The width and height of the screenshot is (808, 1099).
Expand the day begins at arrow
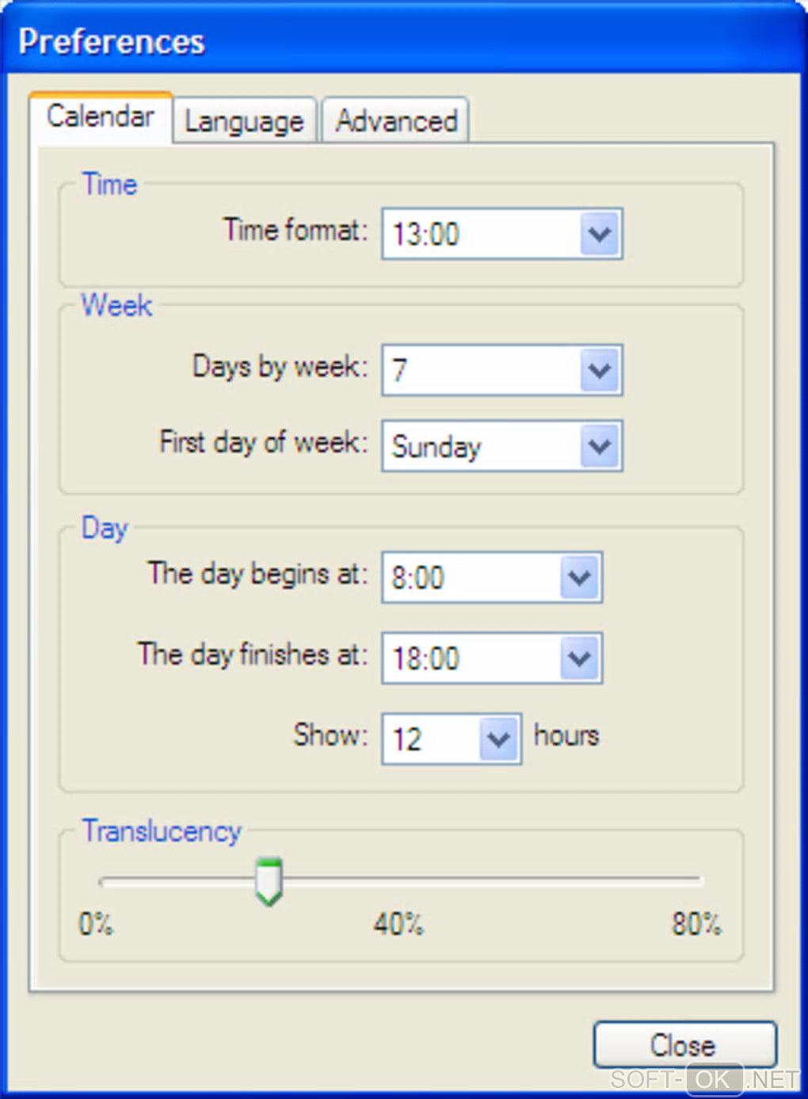point(580,578)
